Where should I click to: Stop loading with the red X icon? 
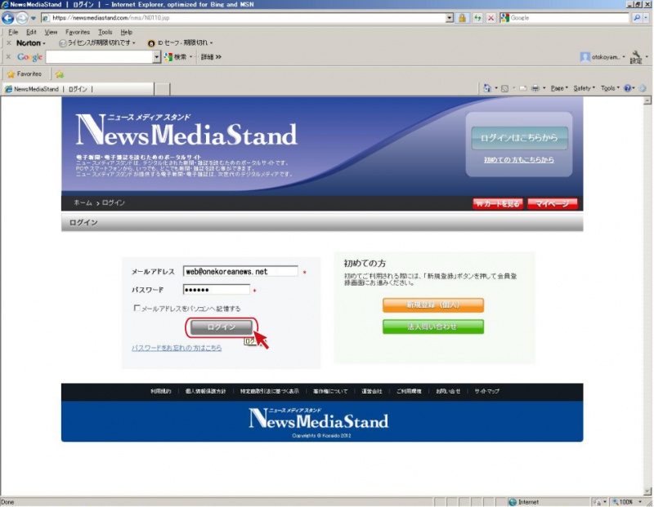click(491, 18)
